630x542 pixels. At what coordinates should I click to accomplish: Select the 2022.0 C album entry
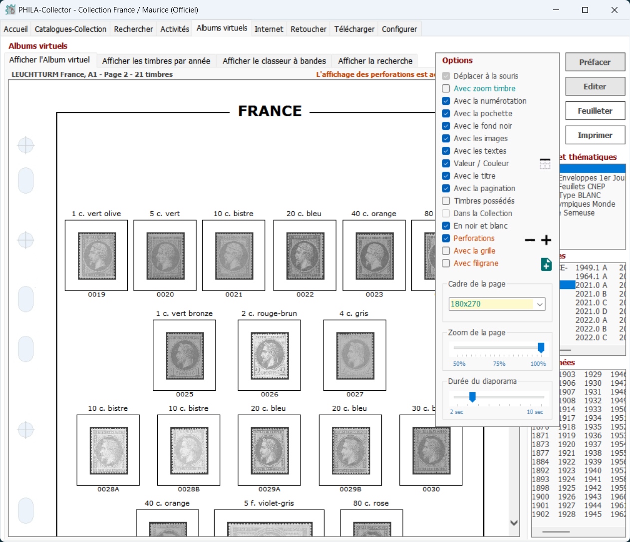pos(591,337)
